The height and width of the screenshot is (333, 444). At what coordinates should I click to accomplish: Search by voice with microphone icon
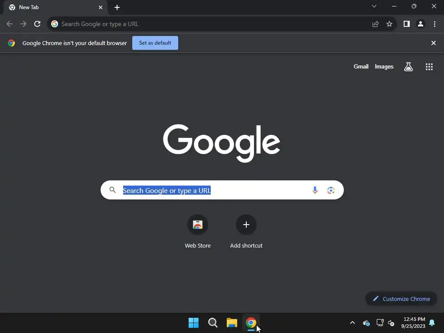coord(315,190)
